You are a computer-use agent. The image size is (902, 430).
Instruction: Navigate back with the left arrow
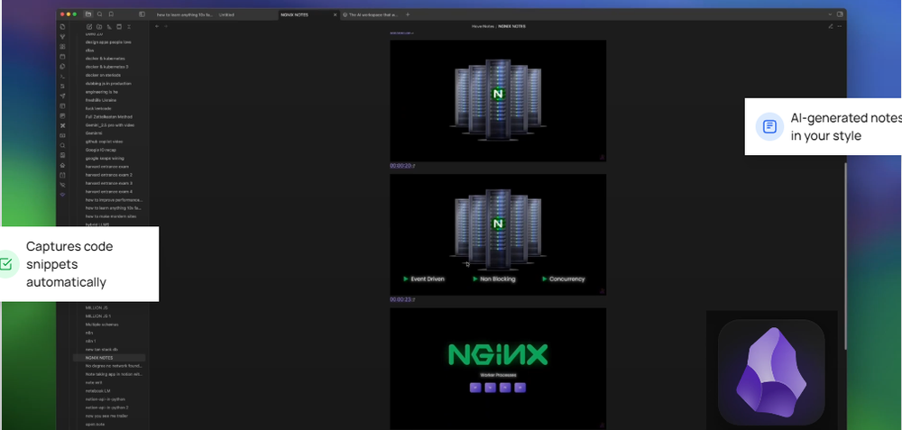click(x=157, y=26)
